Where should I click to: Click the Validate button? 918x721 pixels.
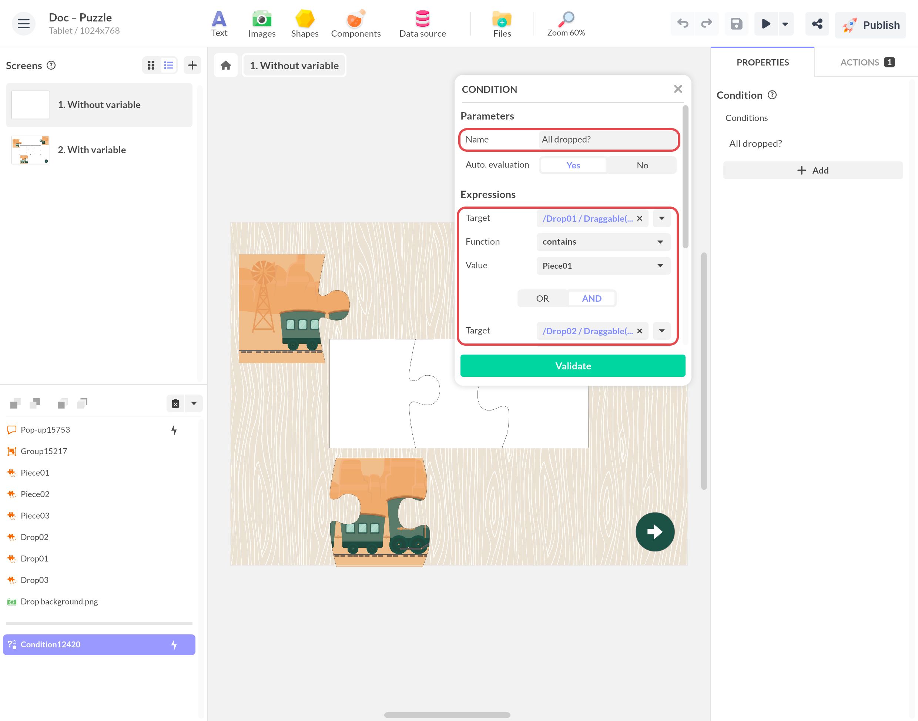(572, 366)
